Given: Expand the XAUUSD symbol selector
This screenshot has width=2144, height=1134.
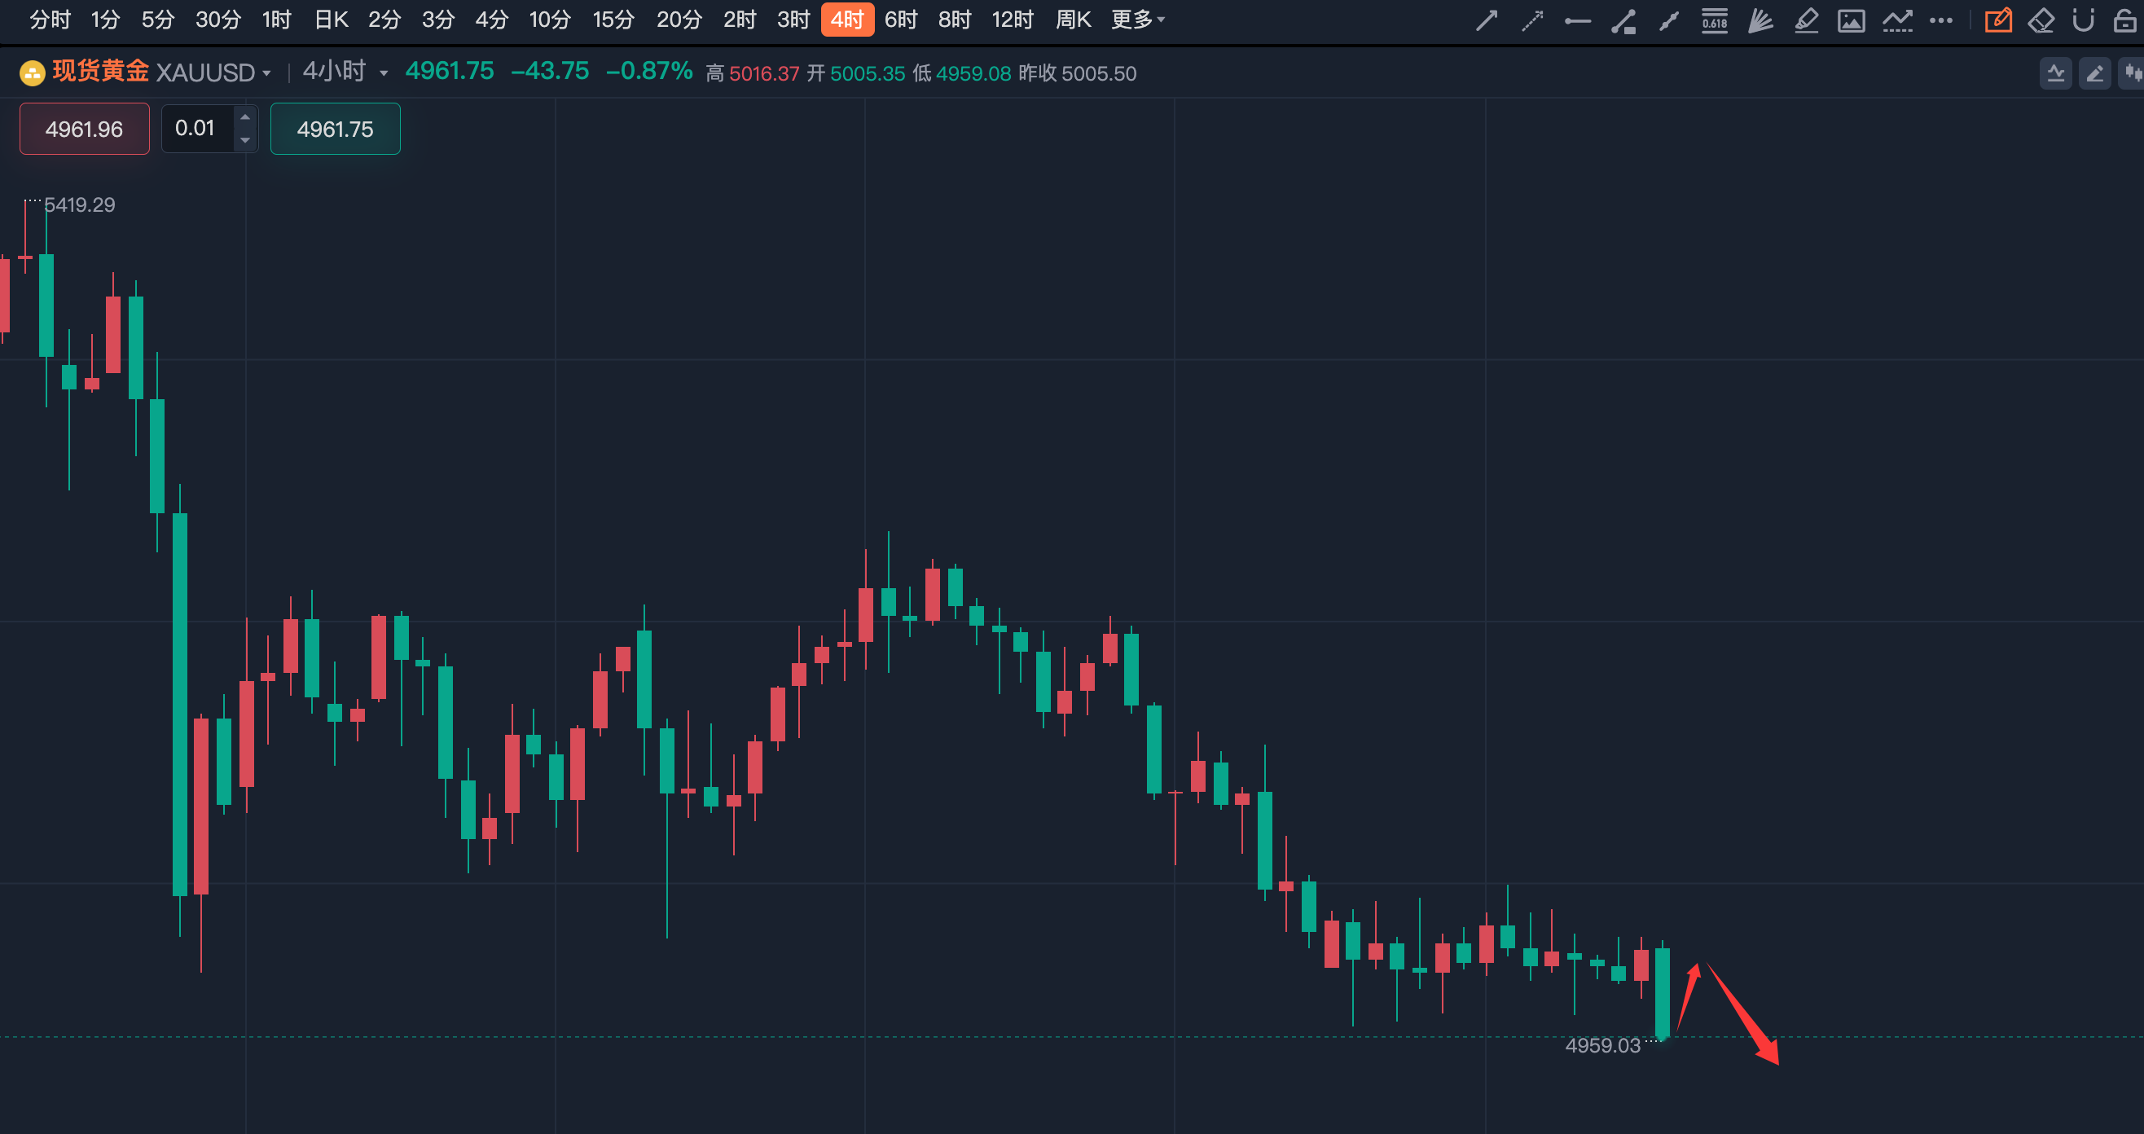Looking at the screenshot, I should coord(266,73).
